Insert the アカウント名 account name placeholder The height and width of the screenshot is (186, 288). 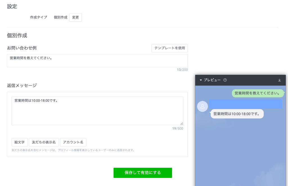[73, 142]
